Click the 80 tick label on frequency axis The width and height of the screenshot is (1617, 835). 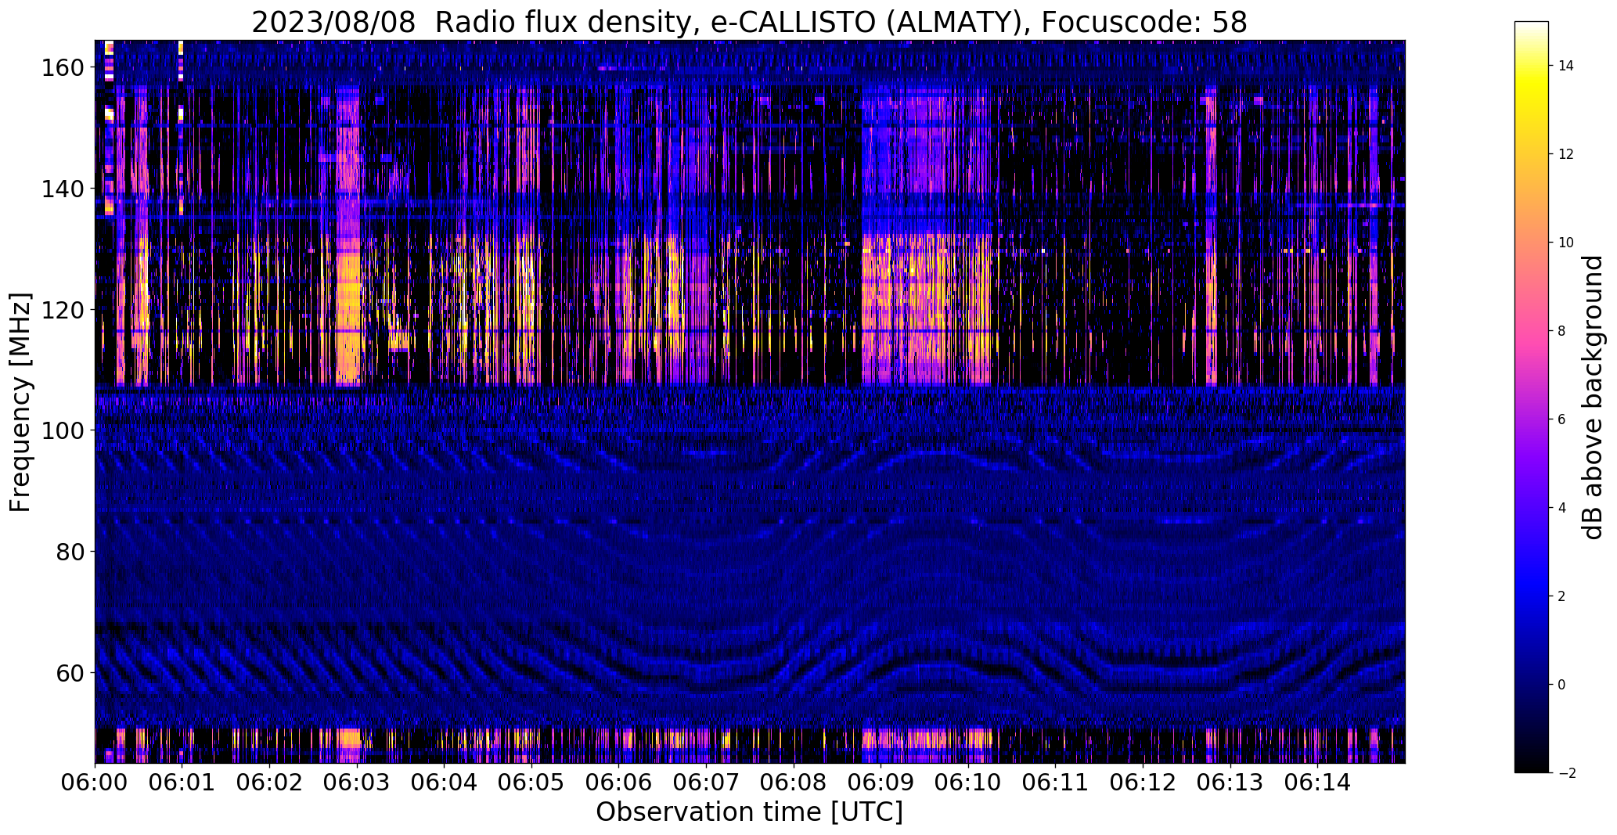(70, 552)
